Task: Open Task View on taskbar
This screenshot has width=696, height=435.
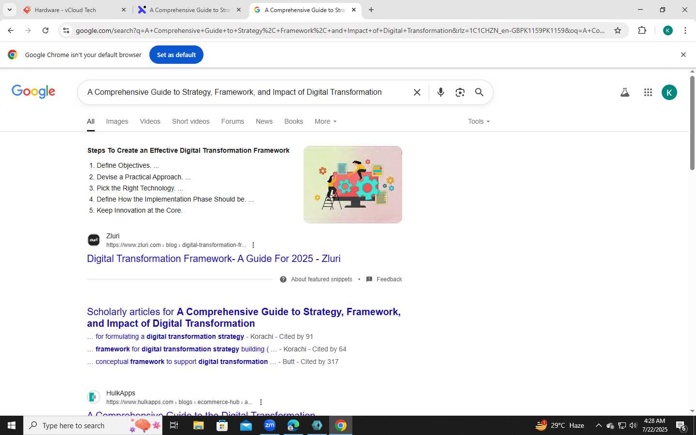Action: click(174, 425)
